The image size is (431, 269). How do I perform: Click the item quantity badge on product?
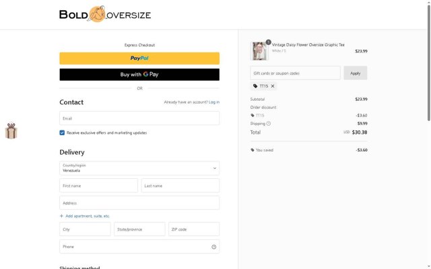pos(268,42)
